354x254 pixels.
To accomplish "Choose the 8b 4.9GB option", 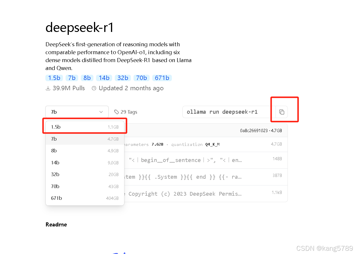I will pos(85,151).
